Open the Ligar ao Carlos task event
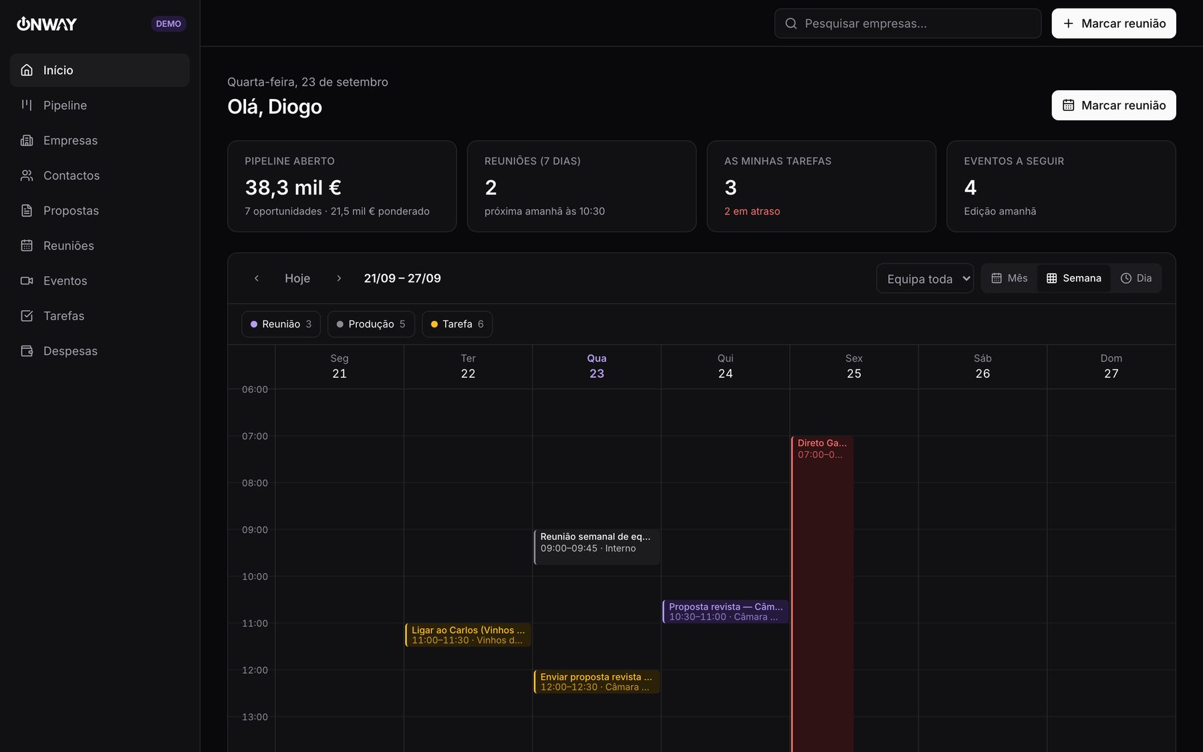The width and height of the screenshot is (1203, 752). [468, 635]
